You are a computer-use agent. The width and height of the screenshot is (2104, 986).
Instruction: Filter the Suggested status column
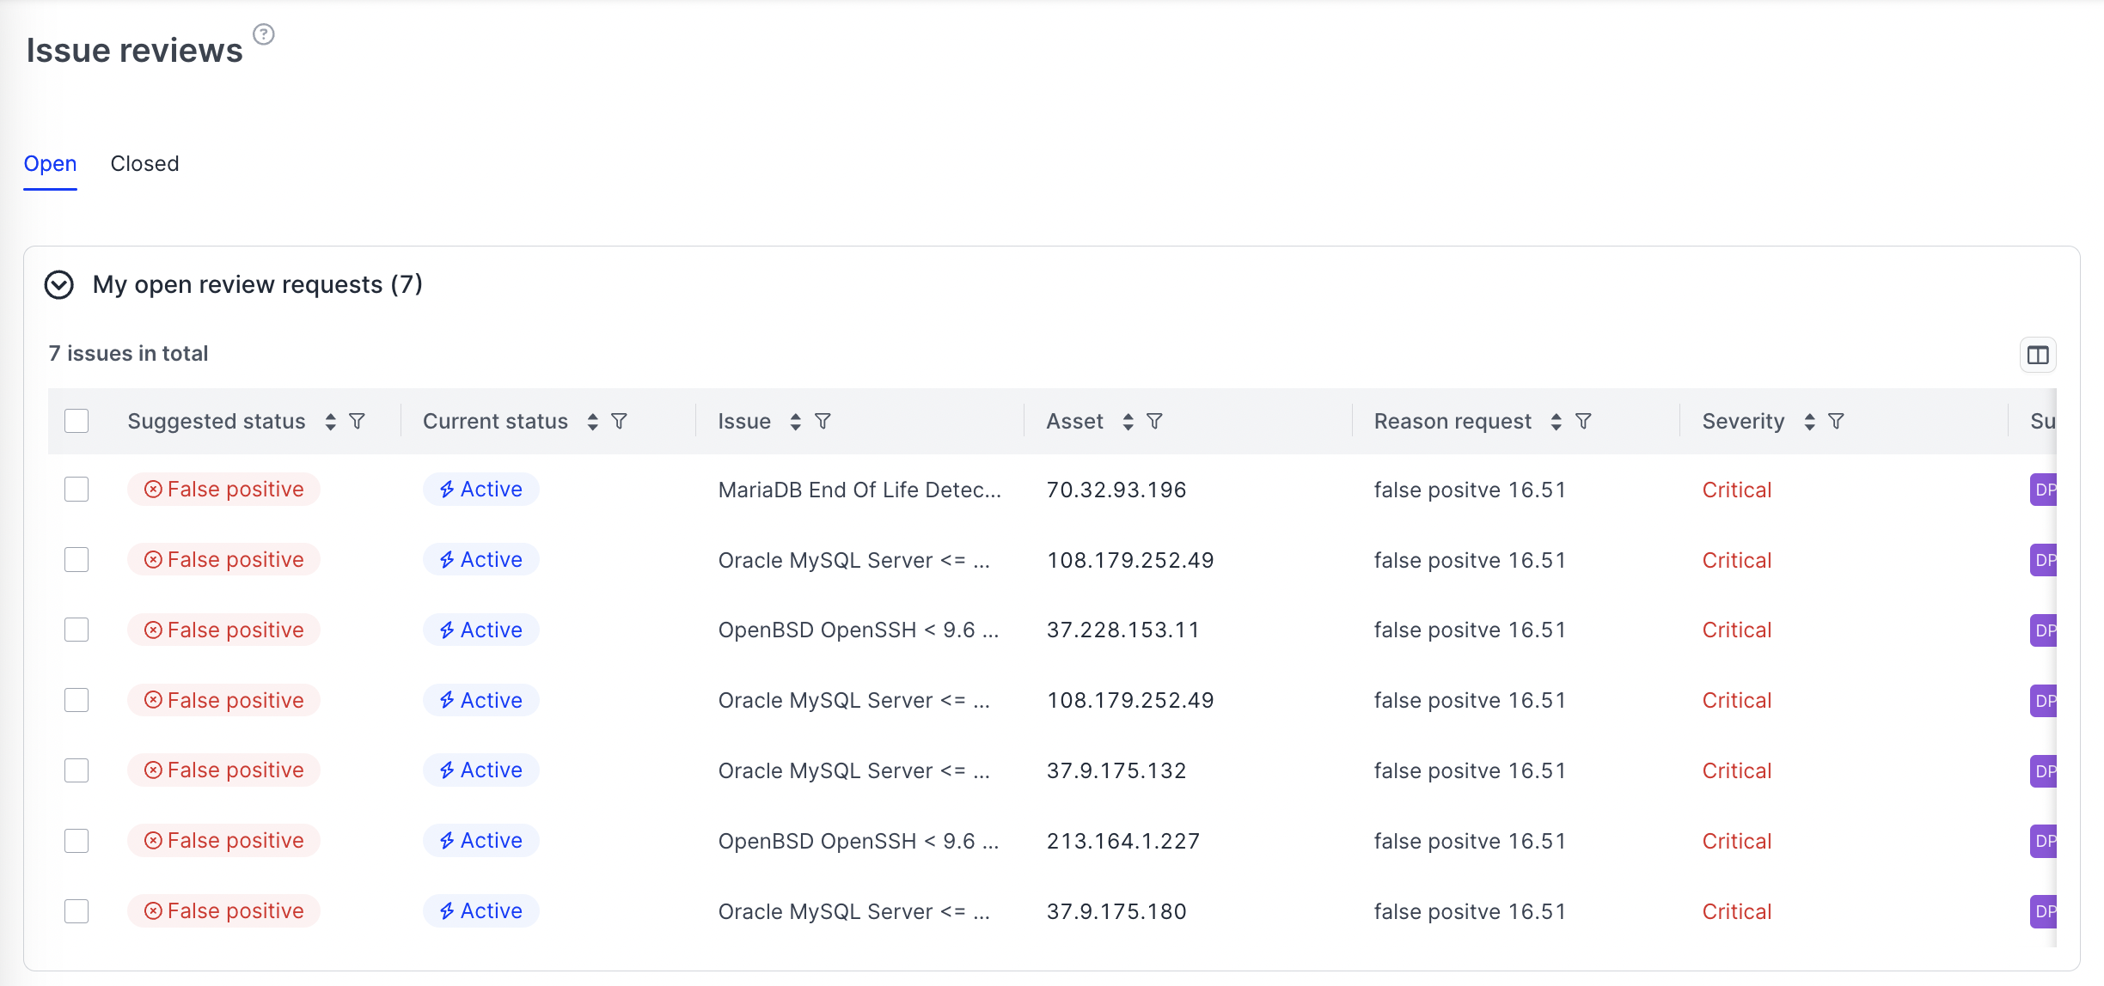(x=358, y=422)
